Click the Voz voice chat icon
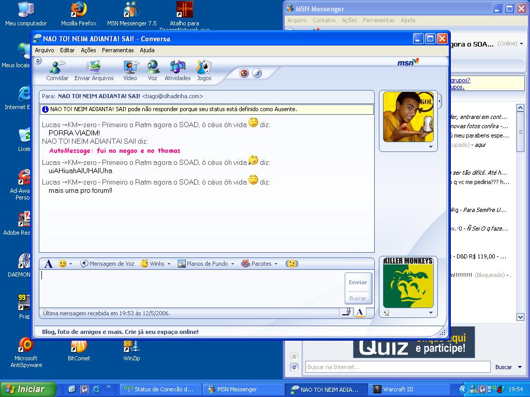The width and height of the screenshot is (530, 397). 153,70
